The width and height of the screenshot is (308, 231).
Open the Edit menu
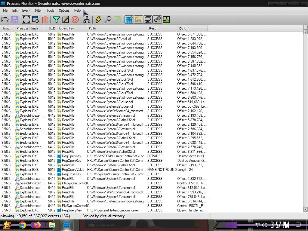pos(15,11)
